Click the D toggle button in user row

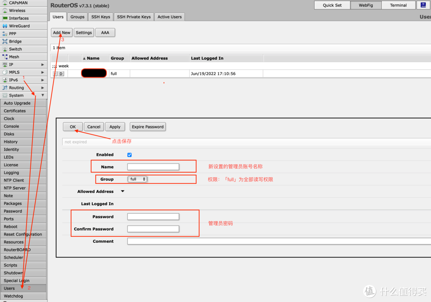(61, 74)
